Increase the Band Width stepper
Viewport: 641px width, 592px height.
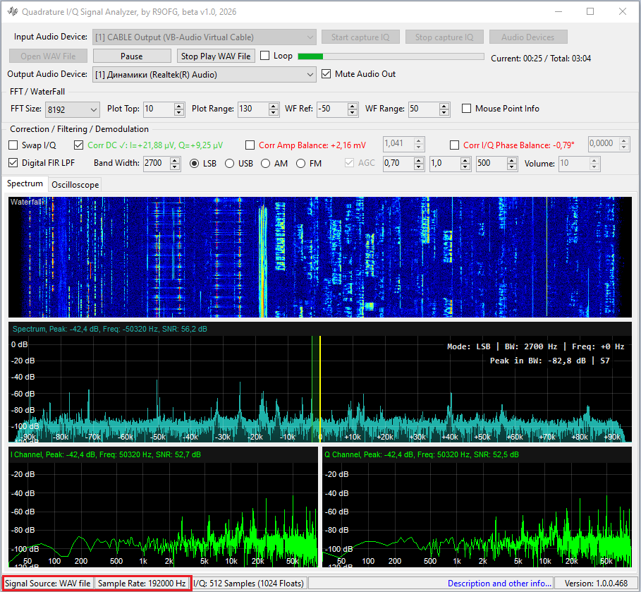tap(176, 160)
